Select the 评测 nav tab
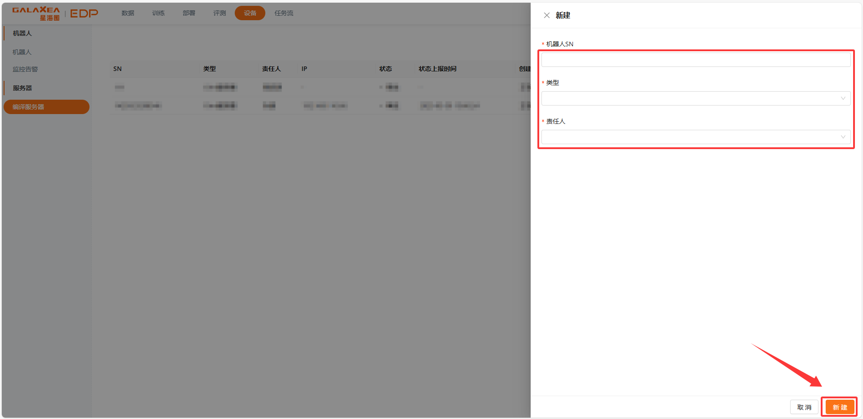 [219, 13]
